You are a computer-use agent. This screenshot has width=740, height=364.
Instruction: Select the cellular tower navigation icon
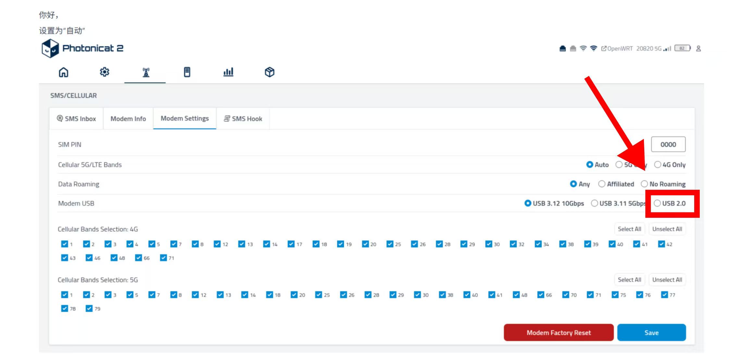[146, 72]
